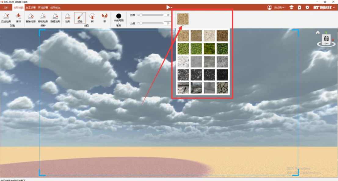Click the current sand texture preview in the ribbon

[183, 19]
